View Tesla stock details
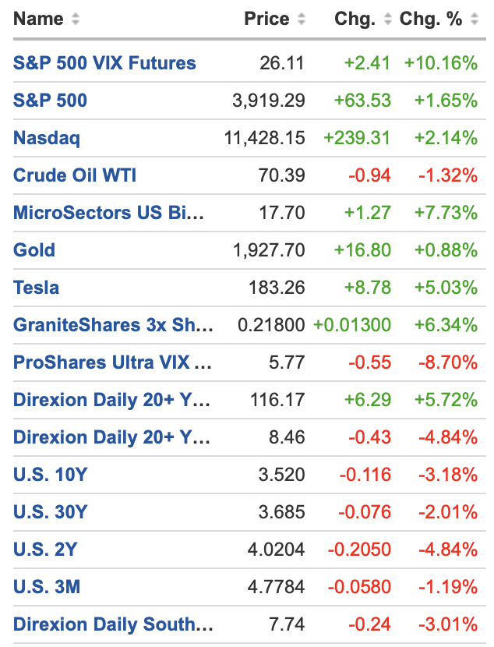Image resolution: width=494 pixels, height=647 pixels. point(36,288)
